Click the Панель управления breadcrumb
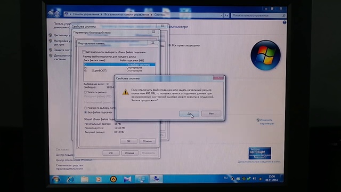This screenshot has height=192, width=341. [x=86, y=14]
